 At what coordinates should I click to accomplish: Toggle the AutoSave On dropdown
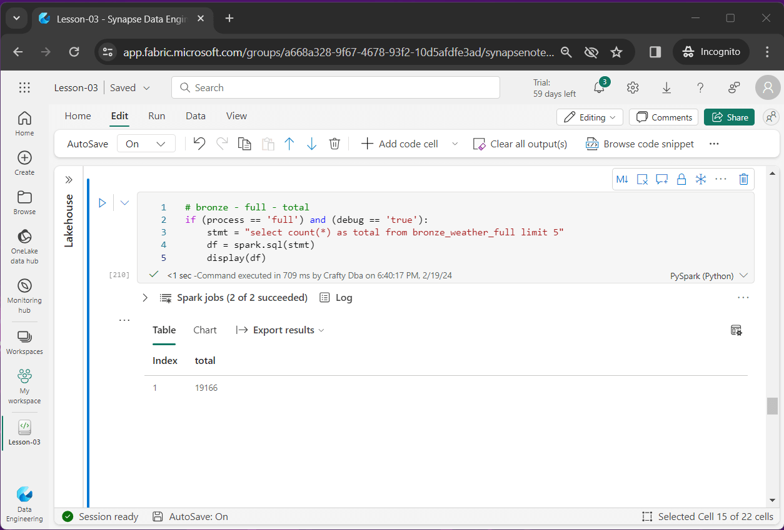tap(145, 144)
